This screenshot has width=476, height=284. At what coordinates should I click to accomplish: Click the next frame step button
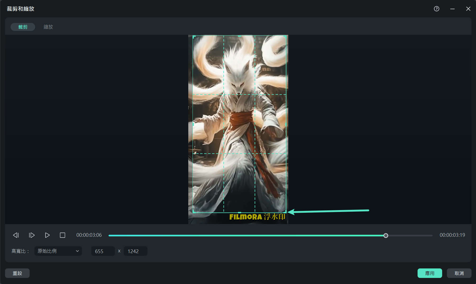pyautogui.click(x=32, y=235)
